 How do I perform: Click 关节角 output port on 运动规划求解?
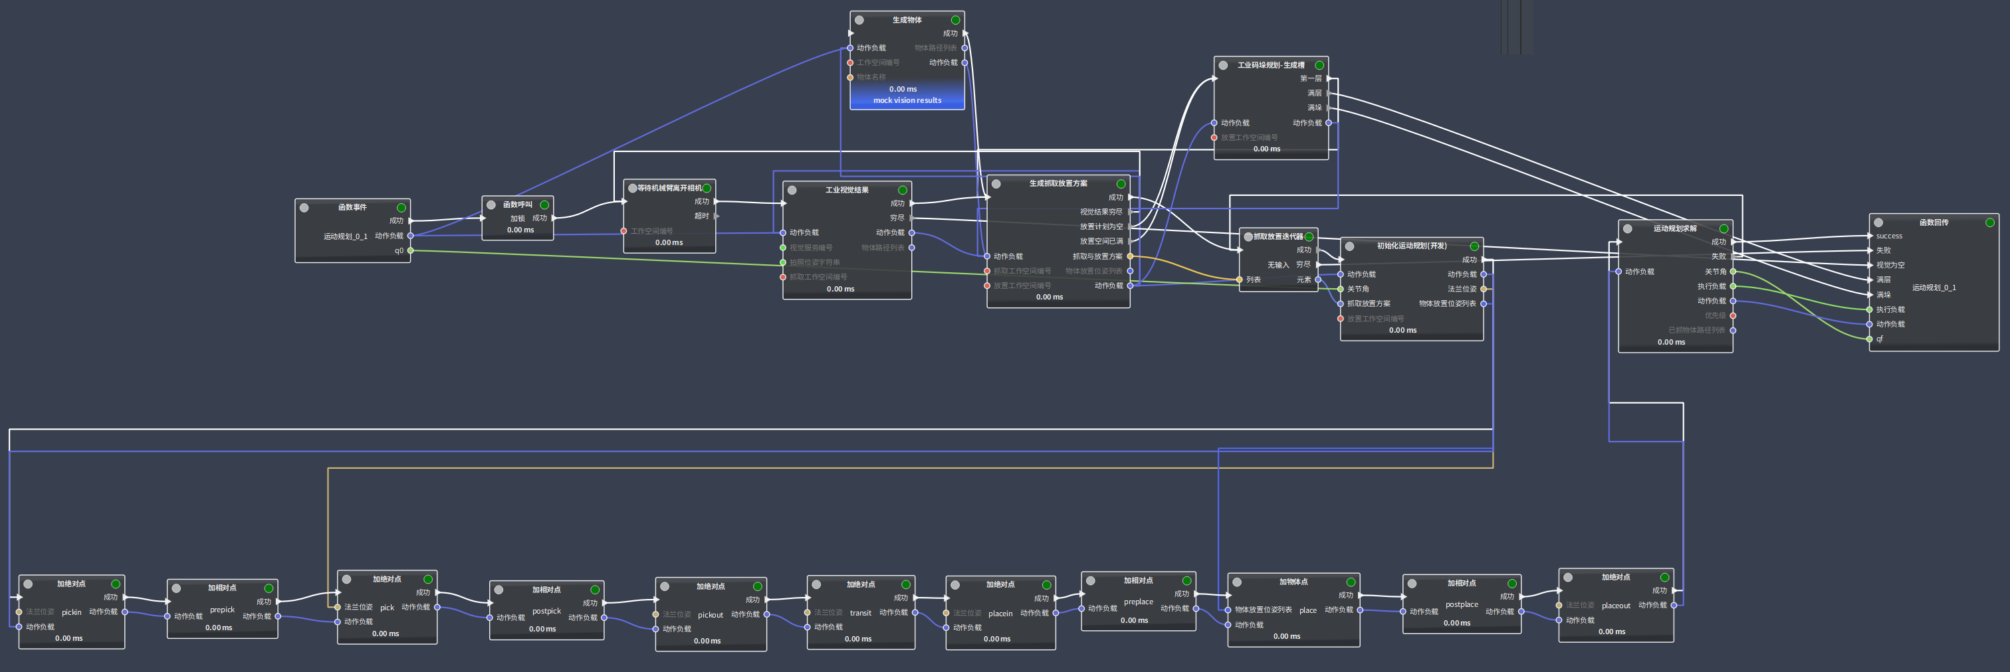point(1733,272)
